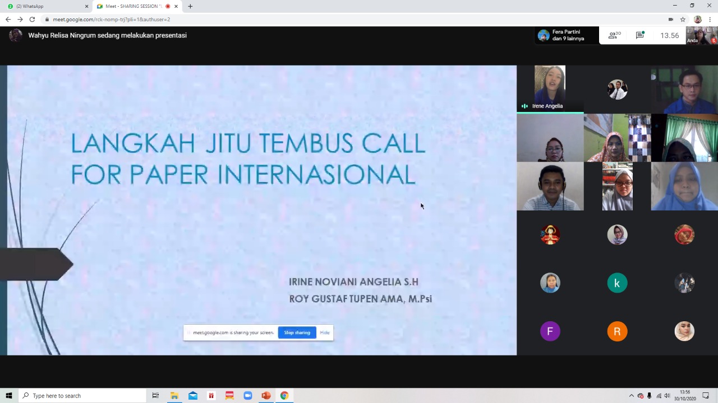Open the Windows notification center
Image resolution: width=718 pixels, height=403 pixels.
pos(706,396)
